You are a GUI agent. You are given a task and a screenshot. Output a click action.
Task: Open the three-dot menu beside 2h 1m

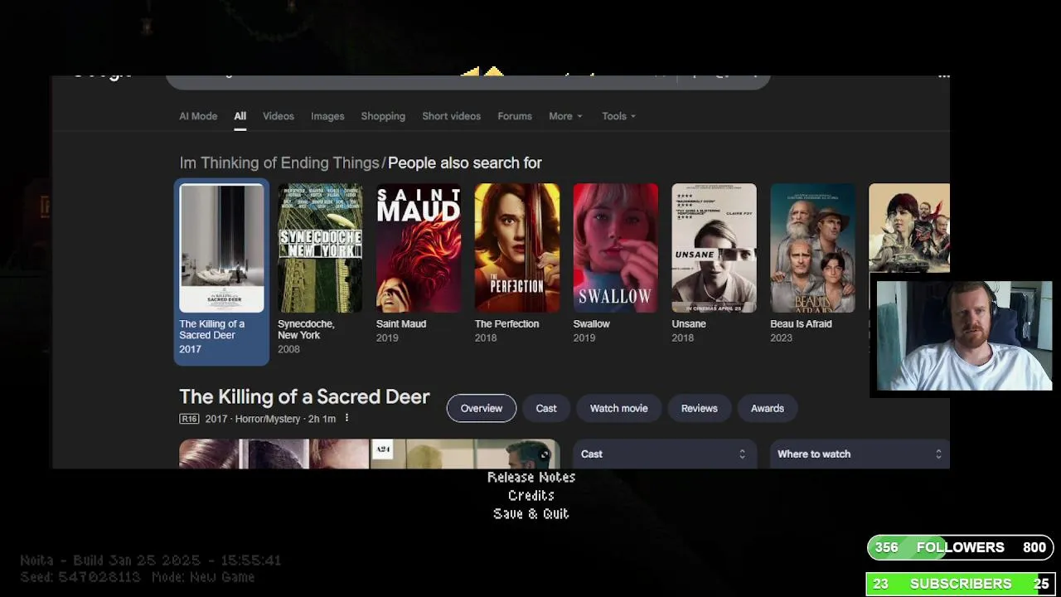346,419
